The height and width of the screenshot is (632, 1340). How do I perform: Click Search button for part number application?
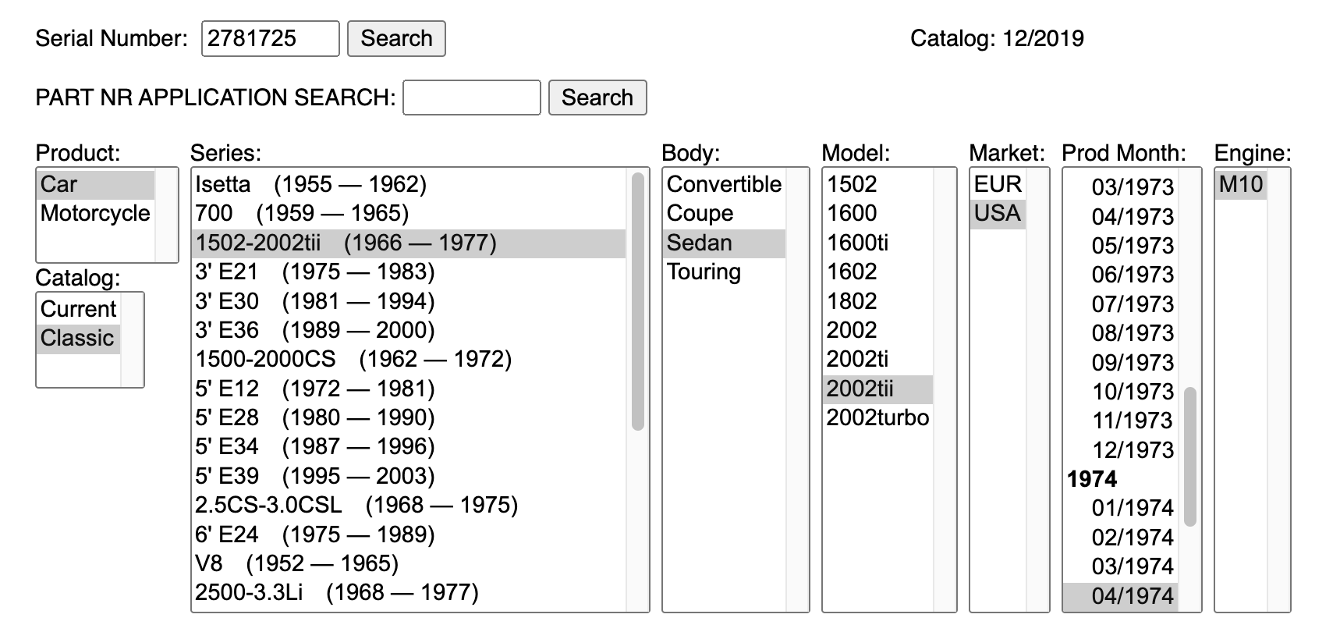(x=597, y=98)
